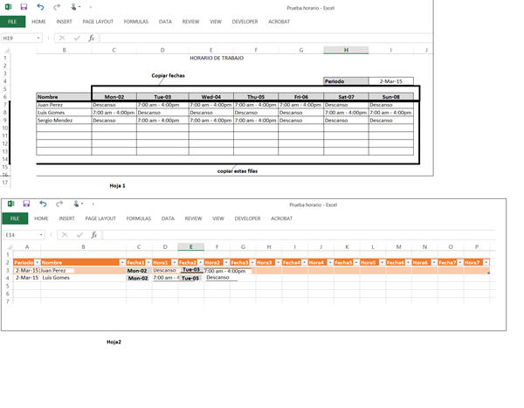
Task: Click the Mon-02 header cell in the upper sheet
Action: [x=114, y=97]
